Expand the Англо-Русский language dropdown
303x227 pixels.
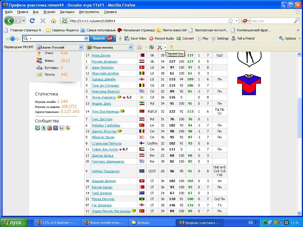(x=81, y=47)
